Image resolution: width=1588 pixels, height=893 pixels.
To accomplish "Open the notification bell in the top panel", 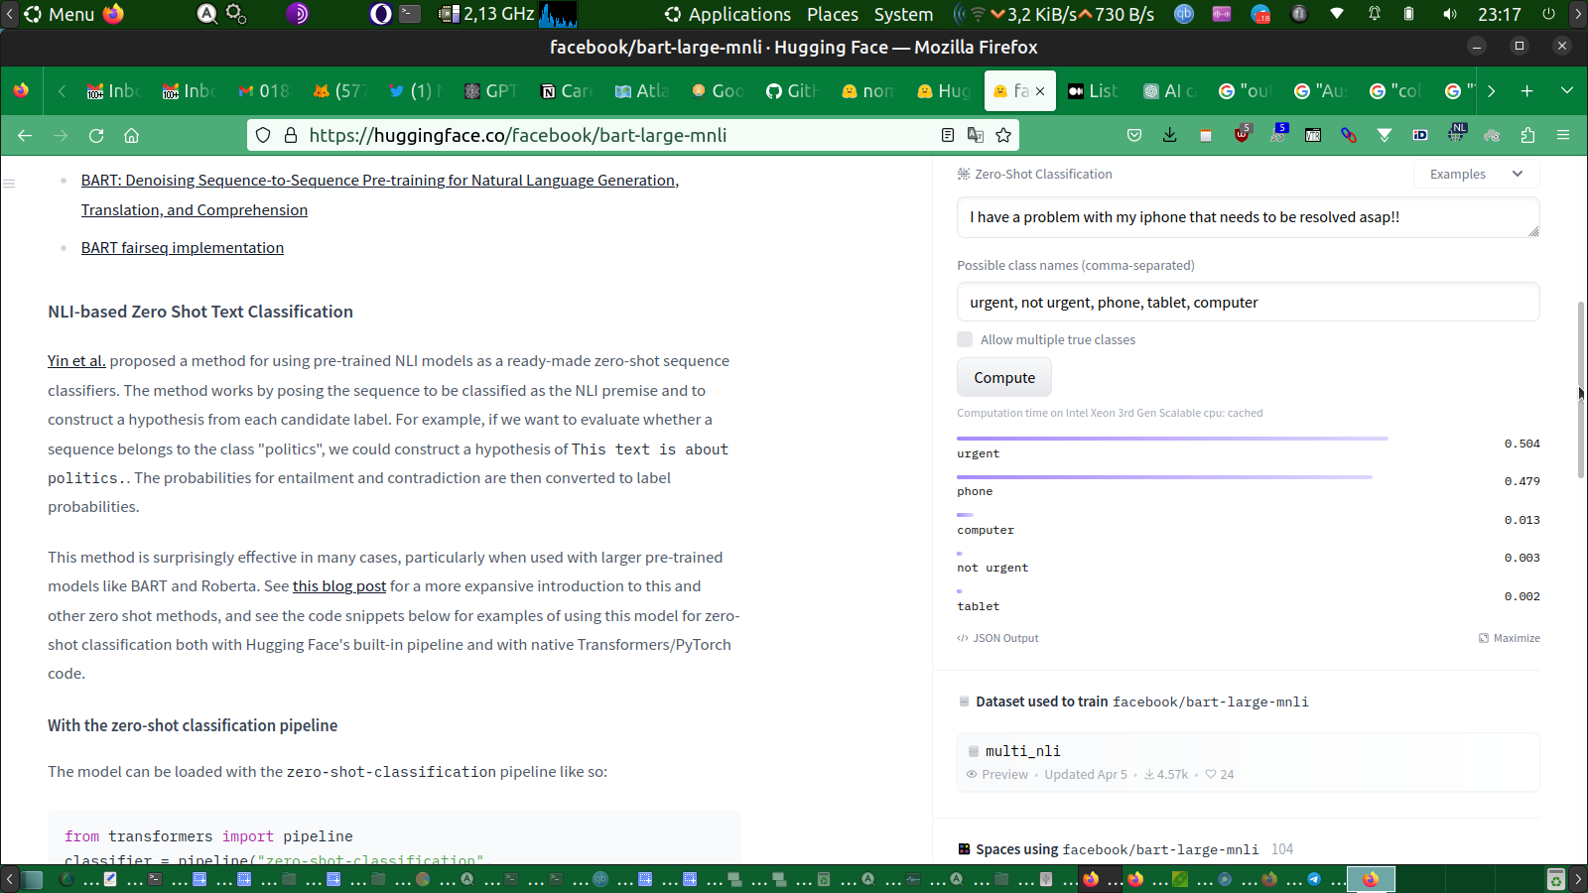I will (x=1375, y=14).
